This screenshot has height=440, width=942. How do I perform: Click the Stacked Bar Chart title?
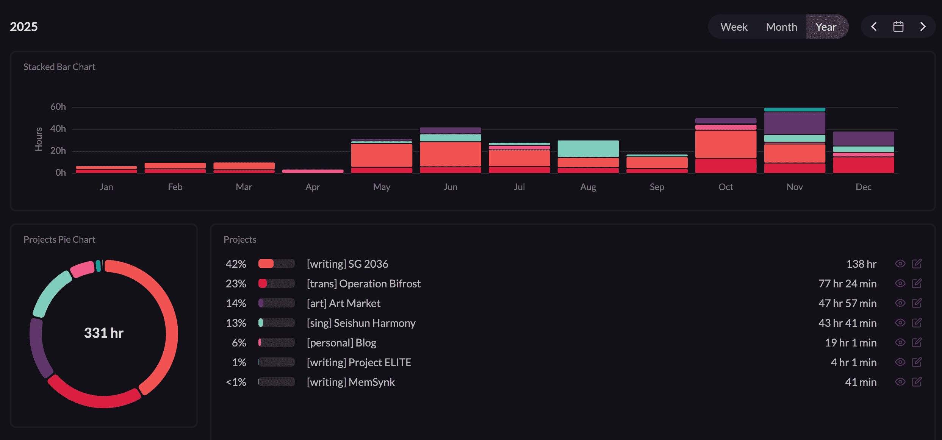pyautogui.click(x=59, y=67)
